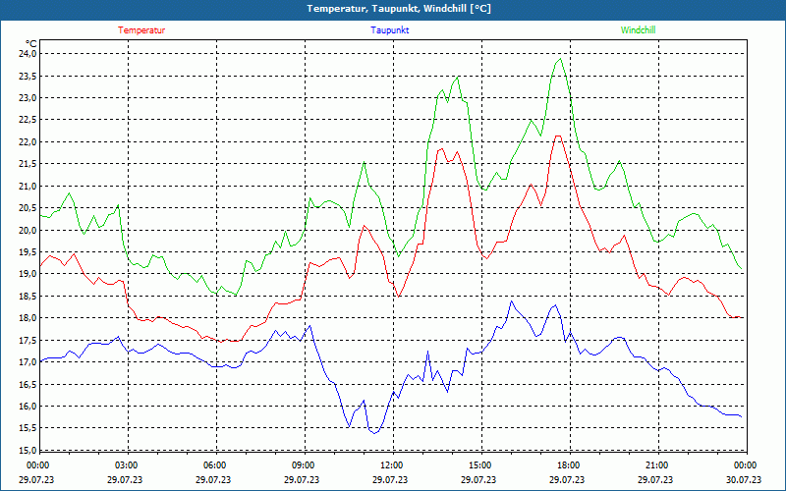Viewport: 786px width, 491px height.
Task: Click the highest peak of the green Windchill line
Action: pyautogui.click(x=560, y=59)
